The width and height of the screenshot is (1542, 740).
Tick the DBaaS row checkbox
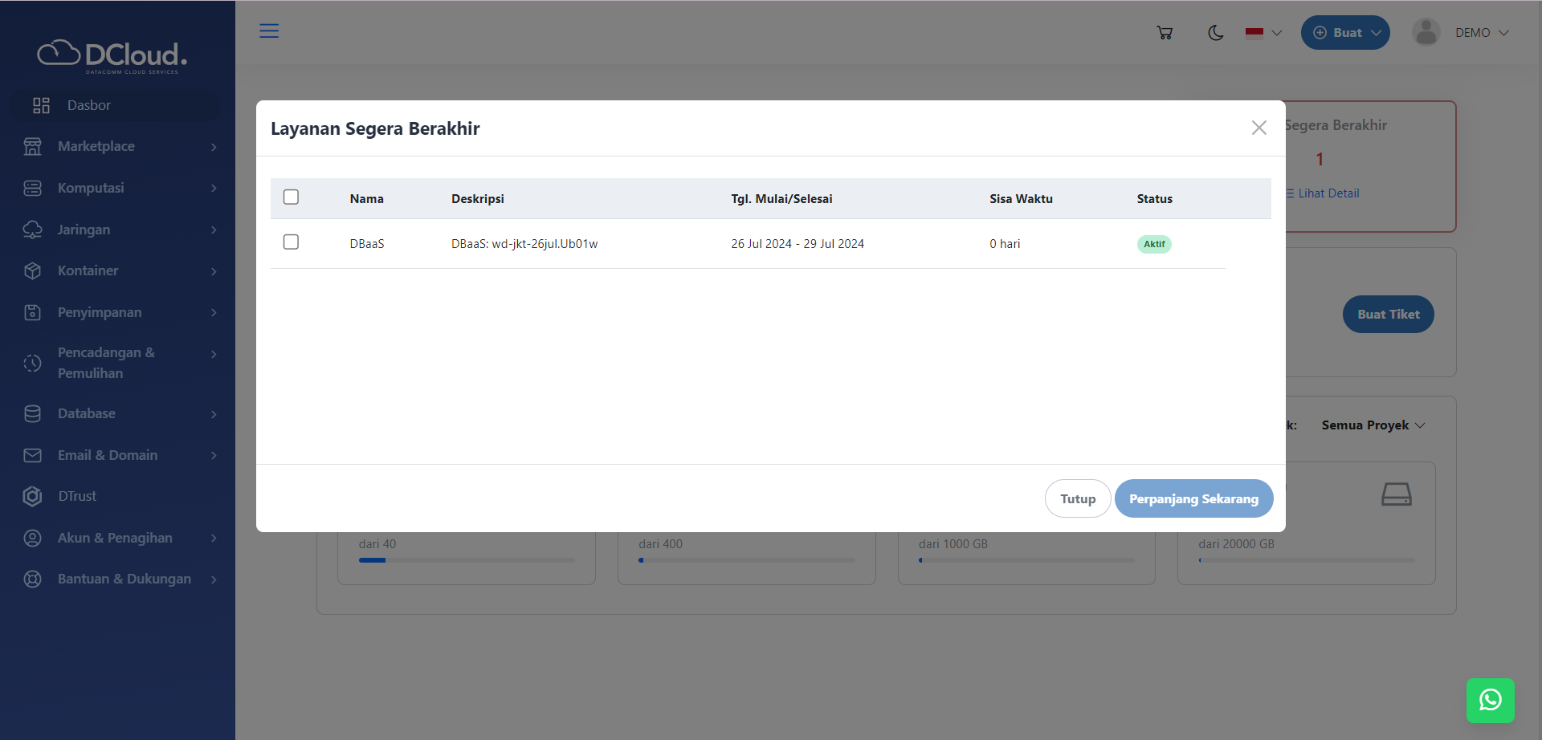click(291, 242)
